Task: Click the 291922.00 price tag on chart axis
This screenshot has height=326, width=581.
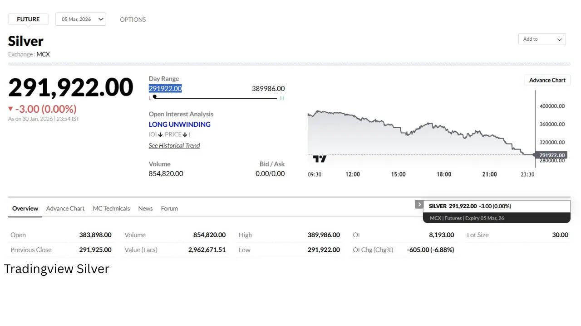Action: [x=551, y=155]
